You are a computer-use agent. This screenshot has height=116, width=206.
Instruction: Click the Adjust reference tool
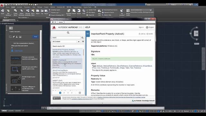[x=46, y=12]
